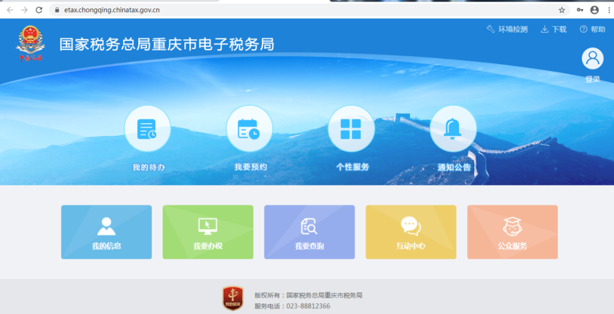Open the 通知公告 bell icon

pyautogui.click(x=453, y=129)
